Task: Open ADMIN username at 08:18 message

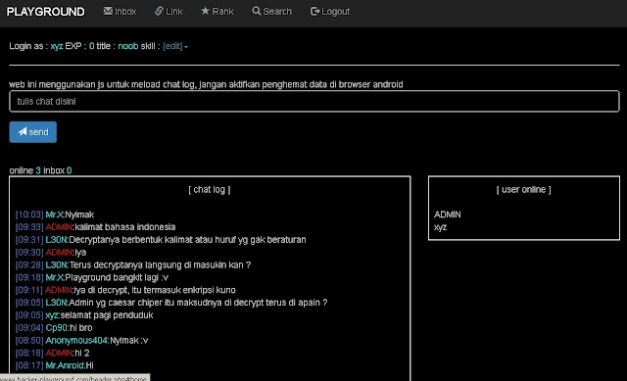Action: (x=59, y=353)
